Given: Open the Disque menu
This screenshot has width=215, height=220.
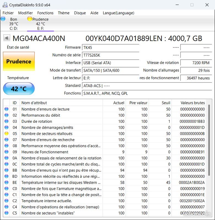Looking at the screenshot, I should coord(80,13).
